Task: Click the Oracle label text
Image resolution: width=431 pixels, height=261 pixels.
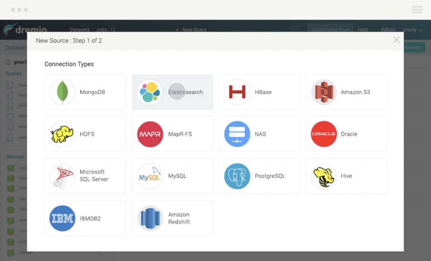Action: [349, 134]
